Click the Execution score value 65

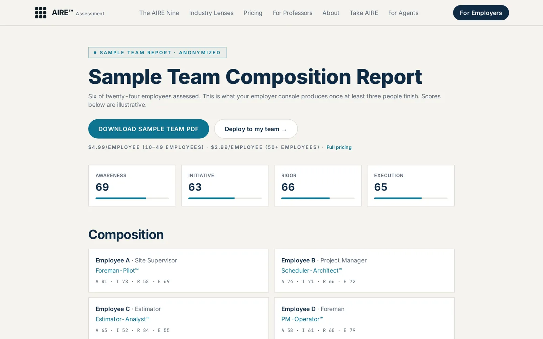[381, 187]
